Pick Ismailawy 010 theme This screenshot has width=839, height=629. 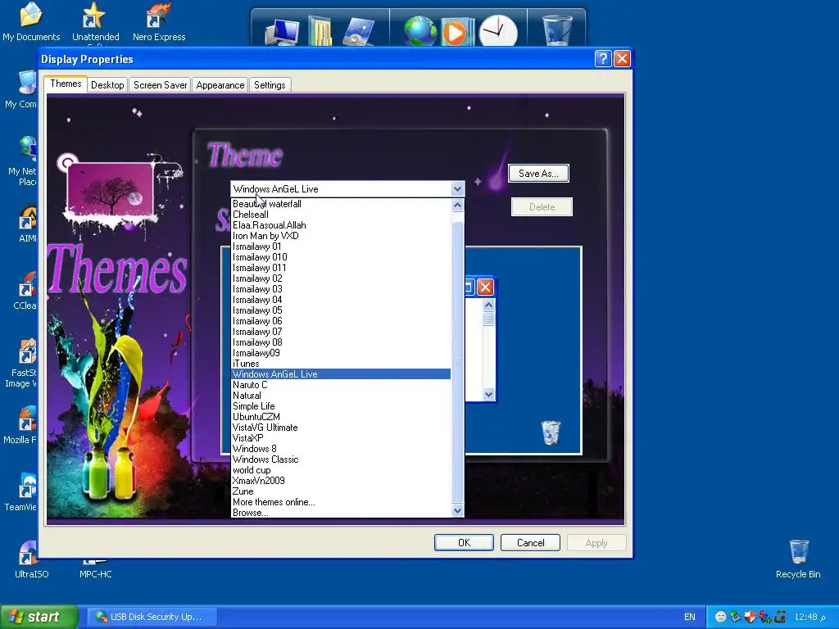click(341, 257)
